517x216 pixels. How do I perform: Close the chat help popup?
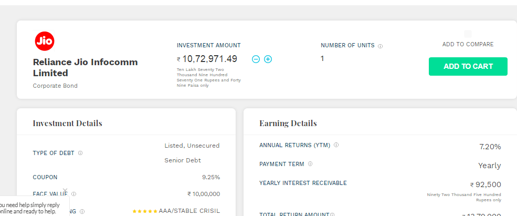[65, 191]
